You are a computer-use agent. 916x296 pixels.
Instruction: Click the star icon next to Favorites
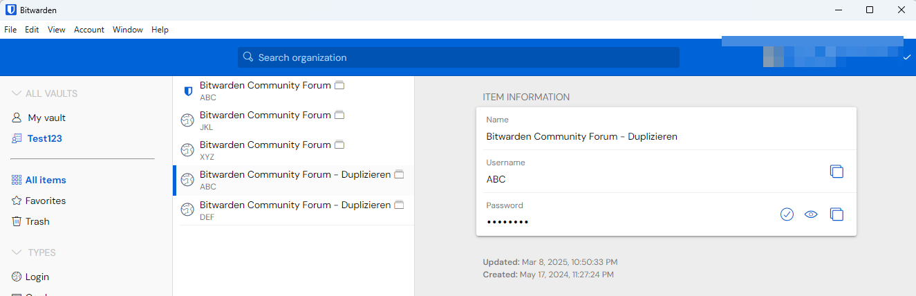[x=17, y=201]
